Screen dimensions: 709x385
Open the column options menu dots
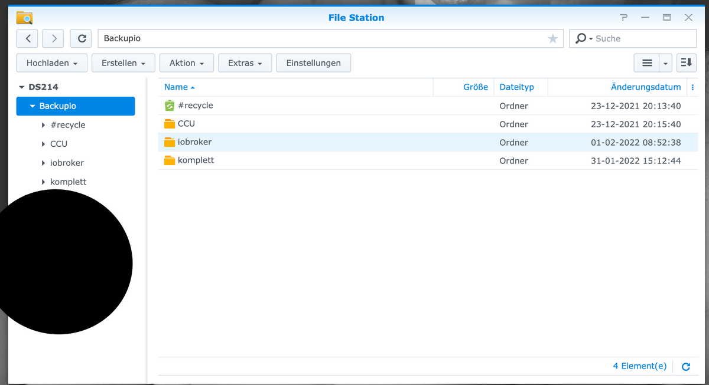[692, 87]
